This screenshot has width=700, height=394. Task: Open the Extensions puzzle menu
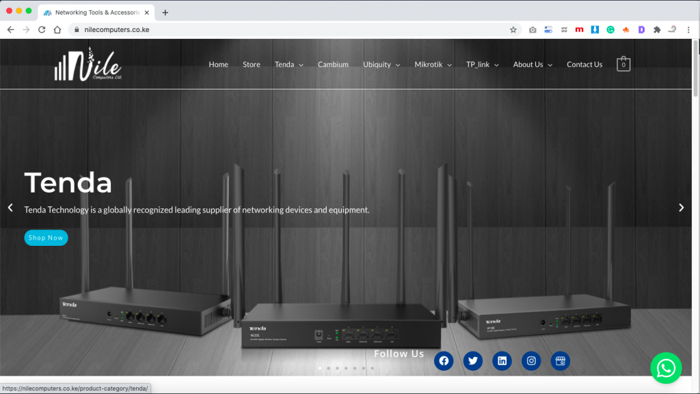click(x=657, y=30)
